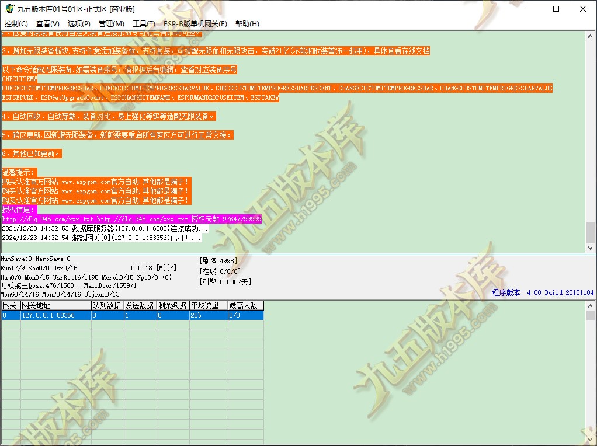Click the 授权信息 heading
597x446 pixels.
(x=19, y=210)
